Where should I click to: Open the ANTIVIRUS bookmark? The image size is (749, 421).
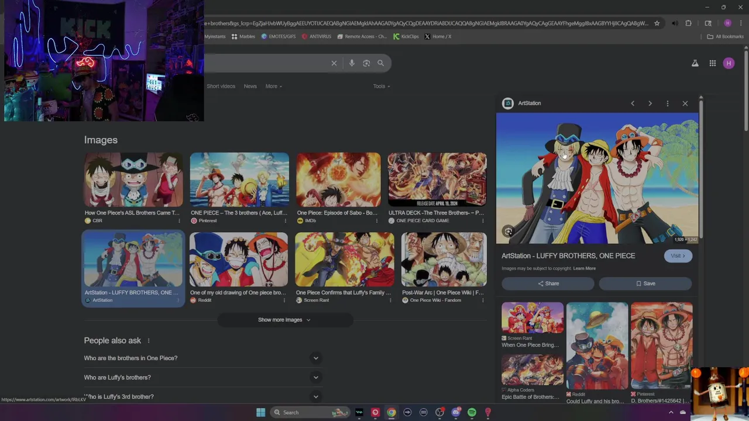click(x=317, y=36)
